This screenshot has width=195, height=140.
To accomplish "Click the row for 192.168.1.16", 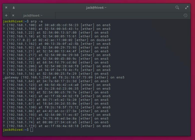I will click(56, 73).
